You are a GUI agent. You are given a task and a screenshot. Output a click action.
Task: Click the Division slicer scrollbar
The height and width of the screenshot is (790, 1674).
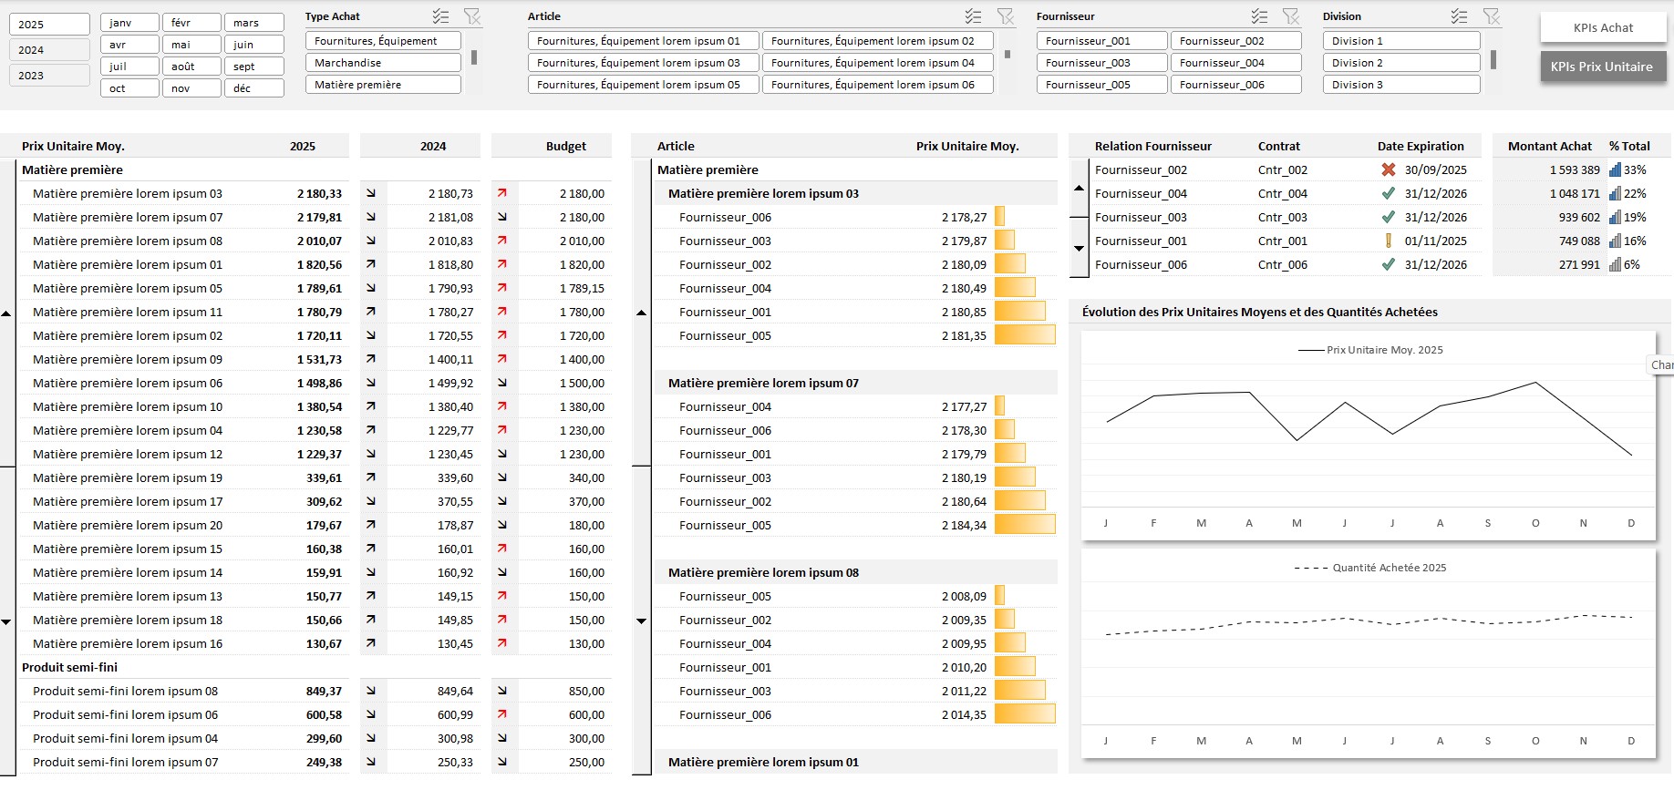tap(1493, 60)
